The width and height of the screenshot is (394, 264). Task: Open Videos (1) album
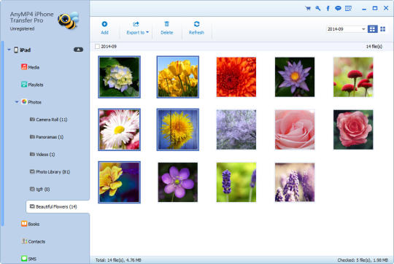(x=42, y=154)
